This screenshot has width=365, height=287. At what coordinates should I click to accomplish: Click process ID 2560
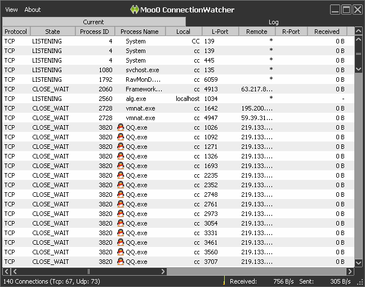pyautogui.click(x=105, y=99)
